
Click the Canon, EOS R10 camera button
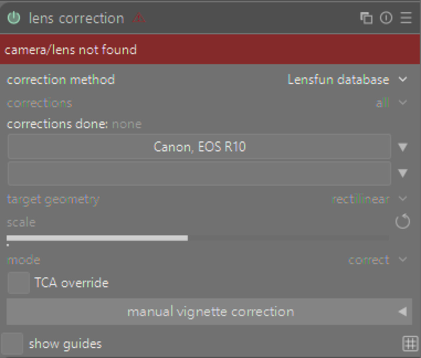pyautogui.click(x=199, y=147)
